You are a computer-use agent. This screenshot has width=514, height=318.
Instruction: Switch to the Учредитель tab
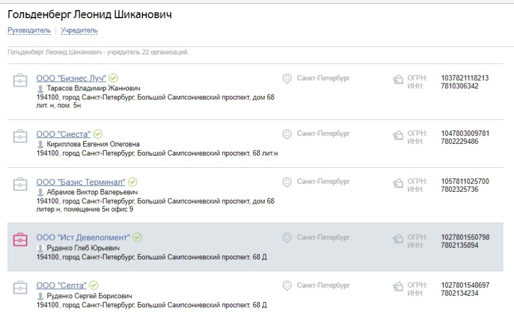(79, 30)
